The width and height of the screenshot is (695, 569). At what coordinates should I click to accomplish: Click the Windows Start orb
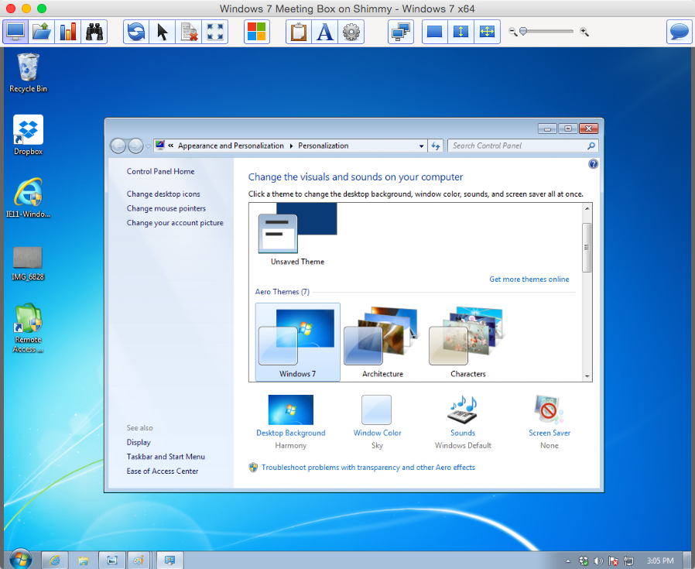pyautogui.click(x=20, y=559)
